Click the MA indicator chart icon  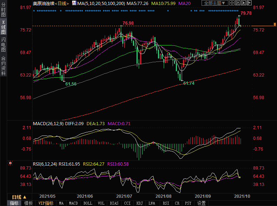click(x=74, y=3)
